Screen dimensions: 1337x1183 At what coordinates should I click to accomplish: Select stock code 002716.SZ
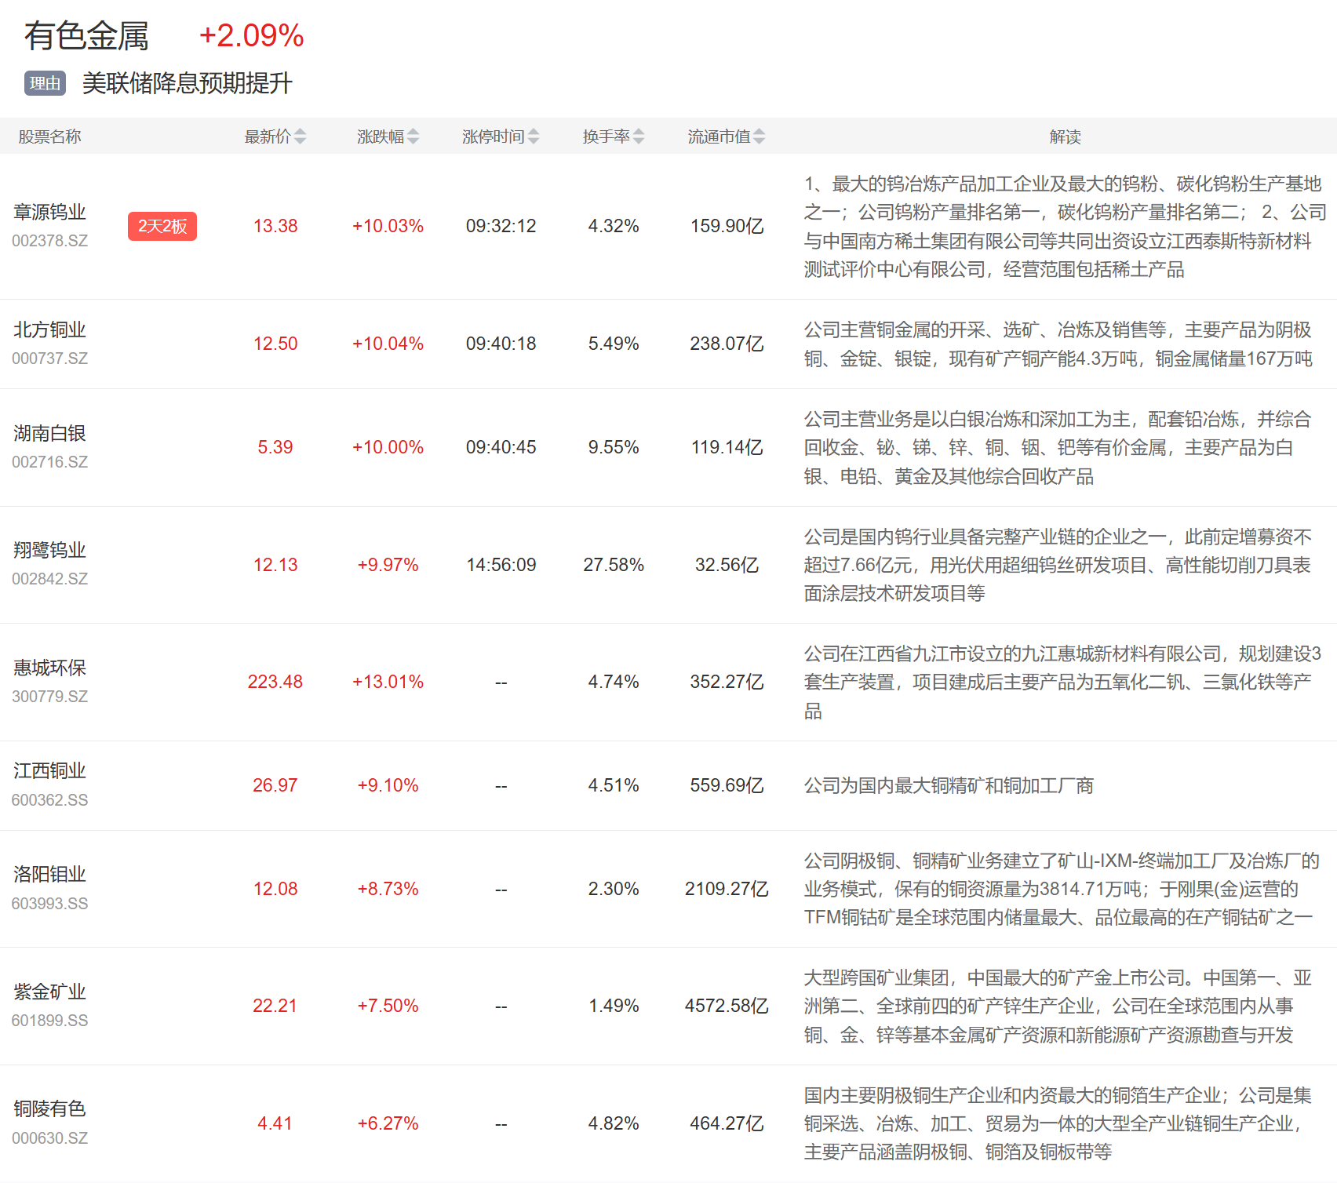click(49, 462)
